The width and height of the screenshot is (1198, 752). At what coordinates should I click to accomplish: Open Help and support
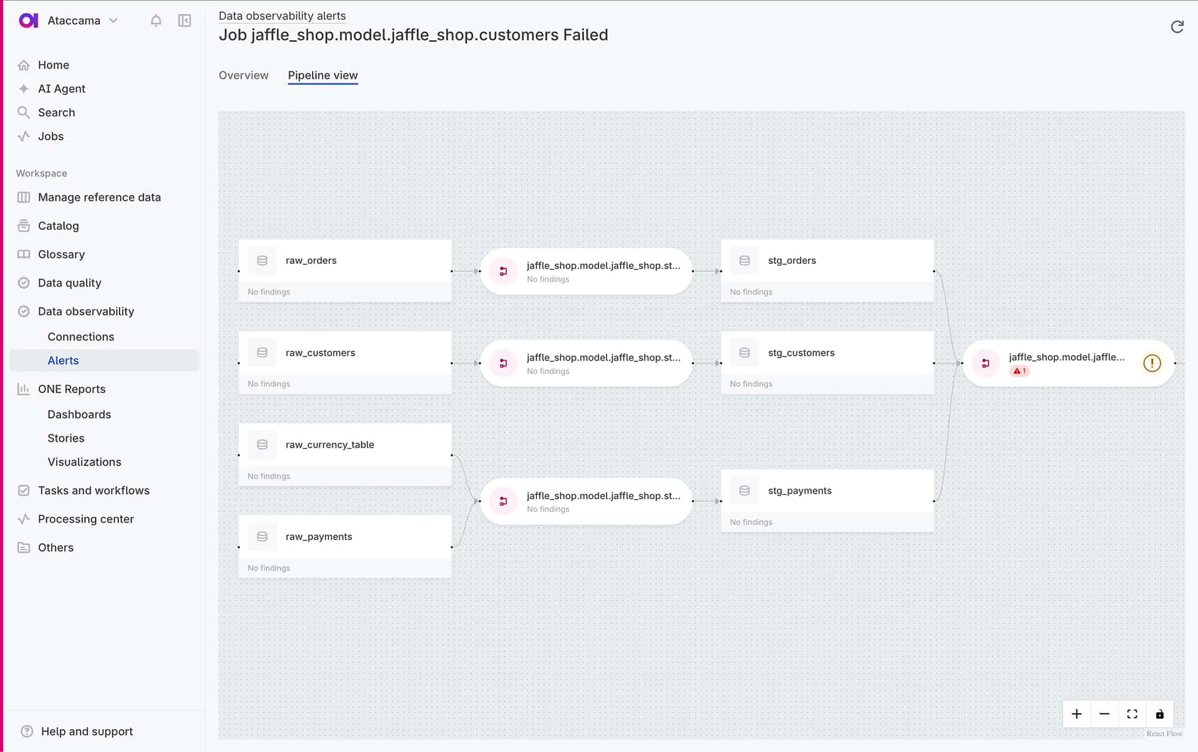coord(87,731)
